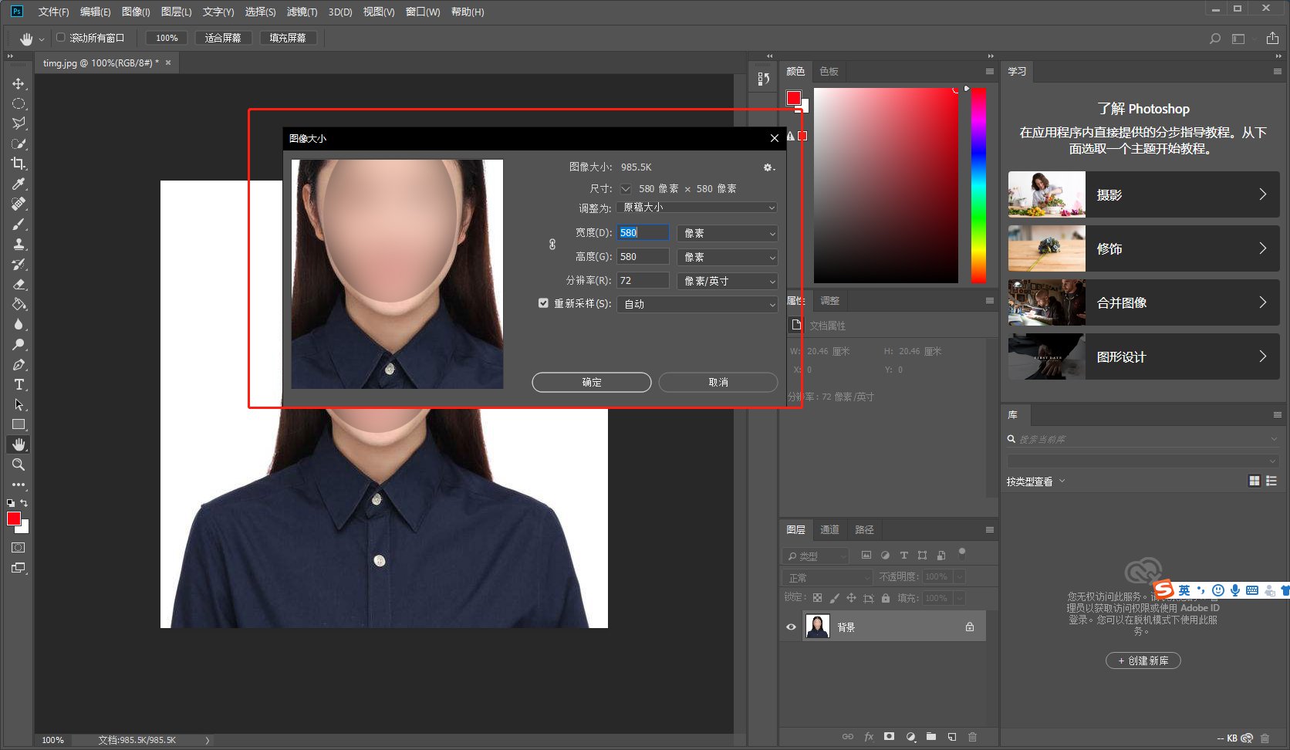Open the resolution unit 像素/英寸 dropdown
The image size is (1290, 750).
pyautogui.click(x=727, y=281)
